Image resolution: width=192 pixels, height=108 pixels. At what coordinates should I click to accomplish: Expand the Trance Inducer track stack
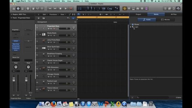(x=40, y=89)
